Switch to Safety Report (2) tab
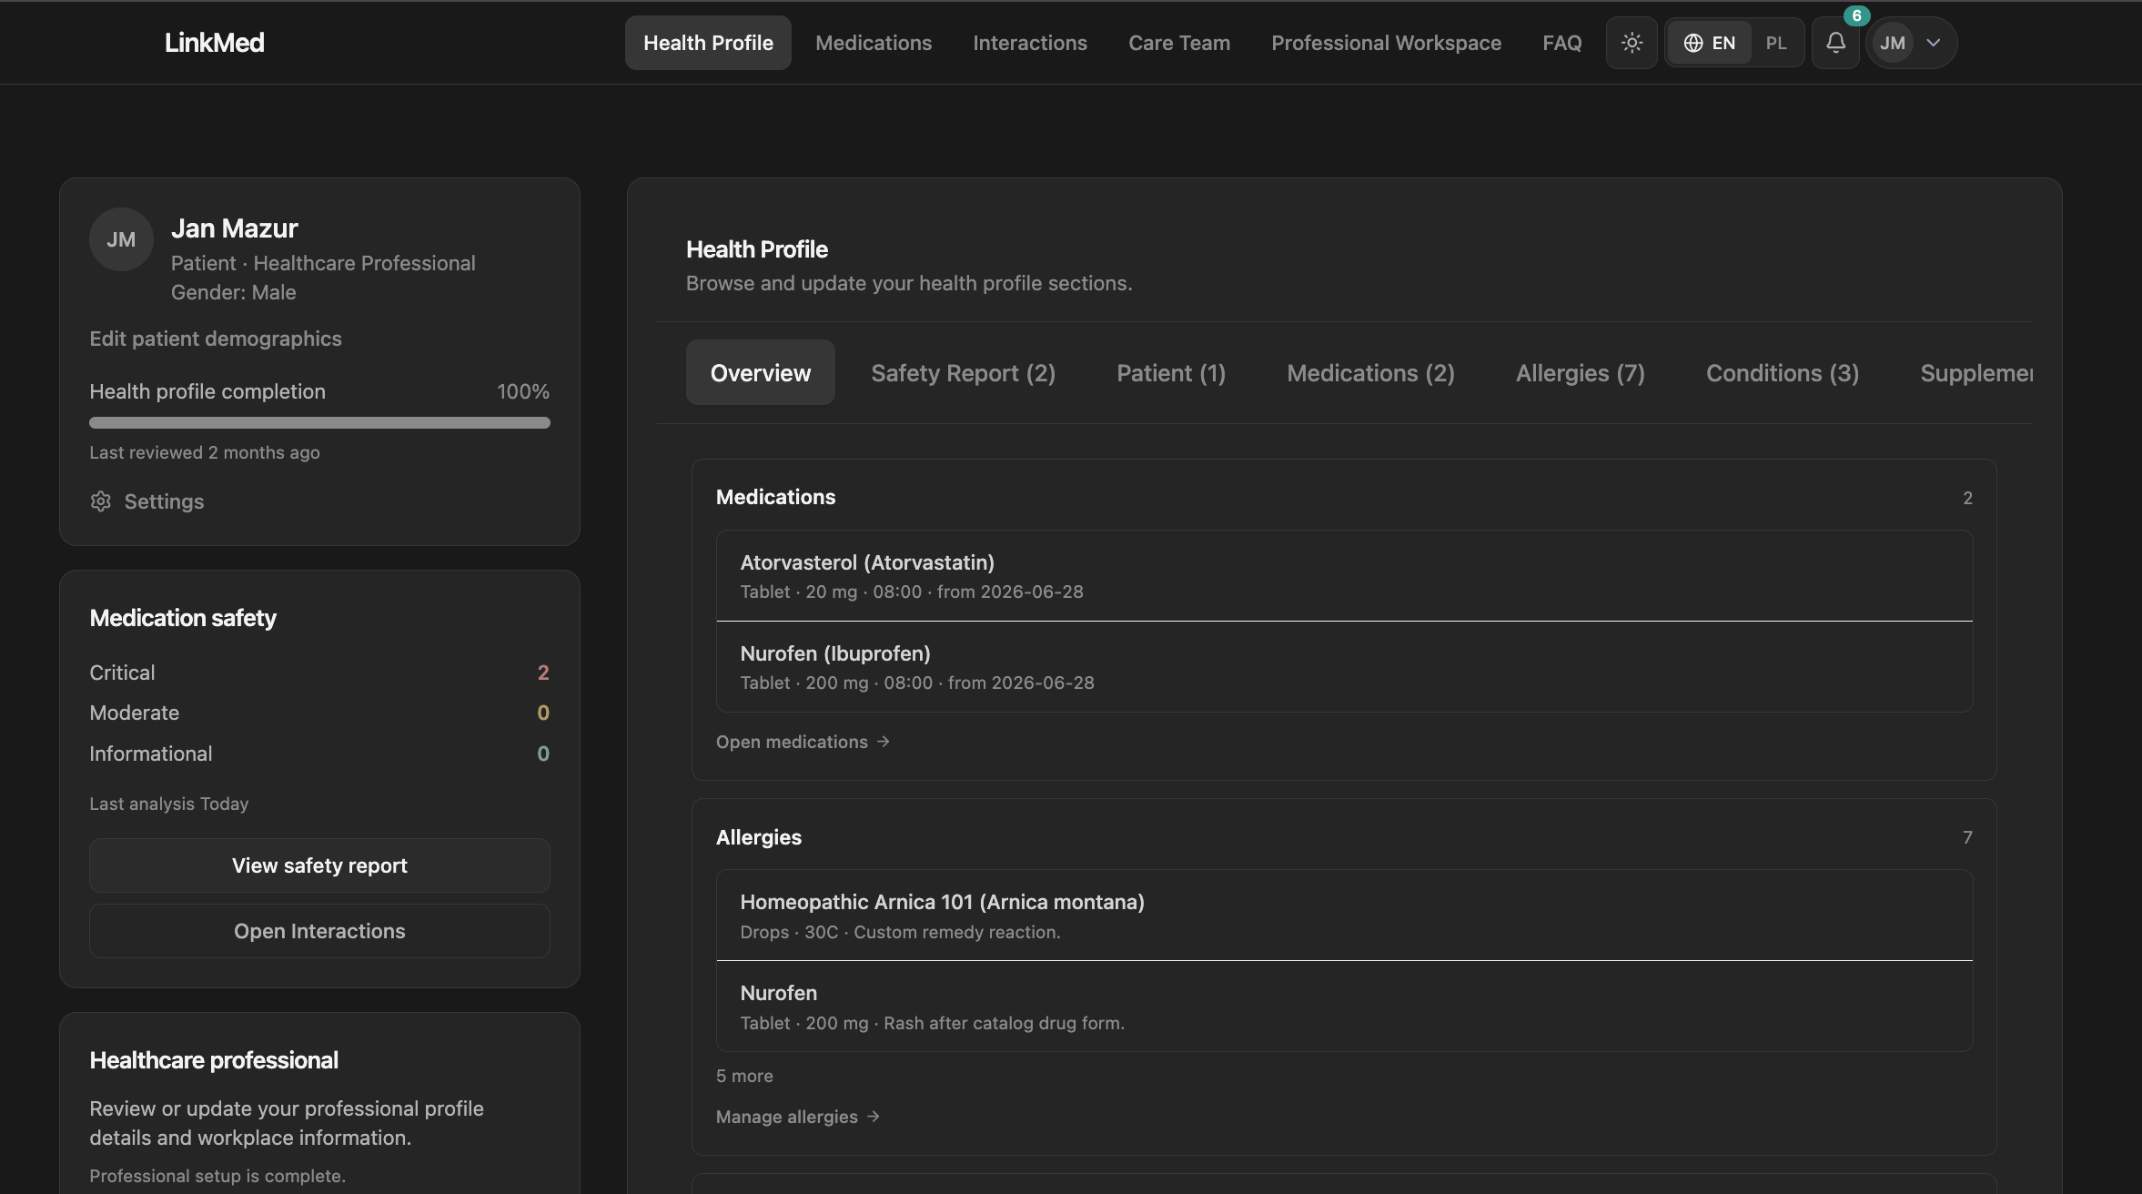Screen dimensions: 2142x1194 (963, 372)
